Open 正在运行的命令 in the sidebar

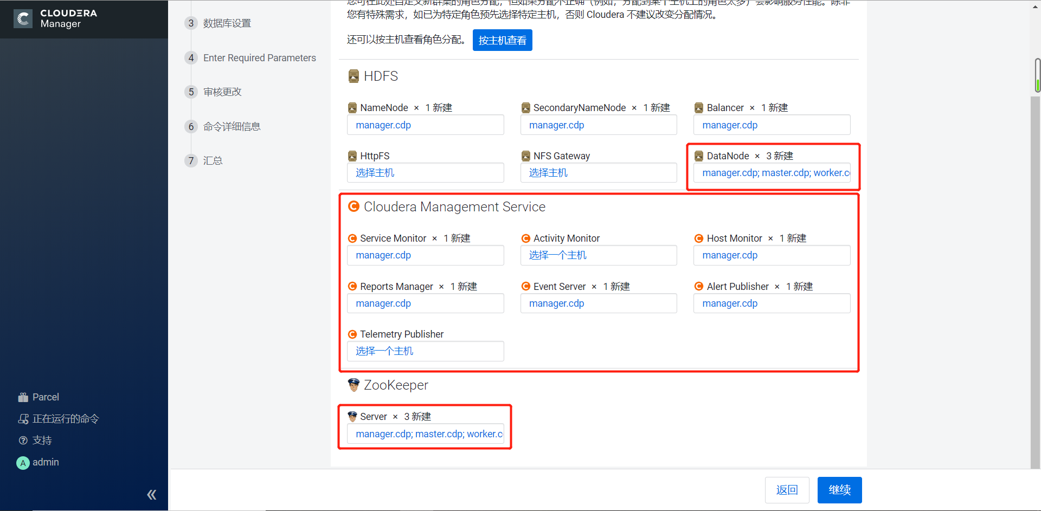[66, 419]
